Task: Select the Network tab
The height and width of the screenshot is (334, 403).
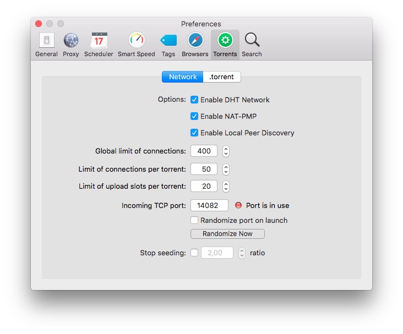Action: coord(183,77)
